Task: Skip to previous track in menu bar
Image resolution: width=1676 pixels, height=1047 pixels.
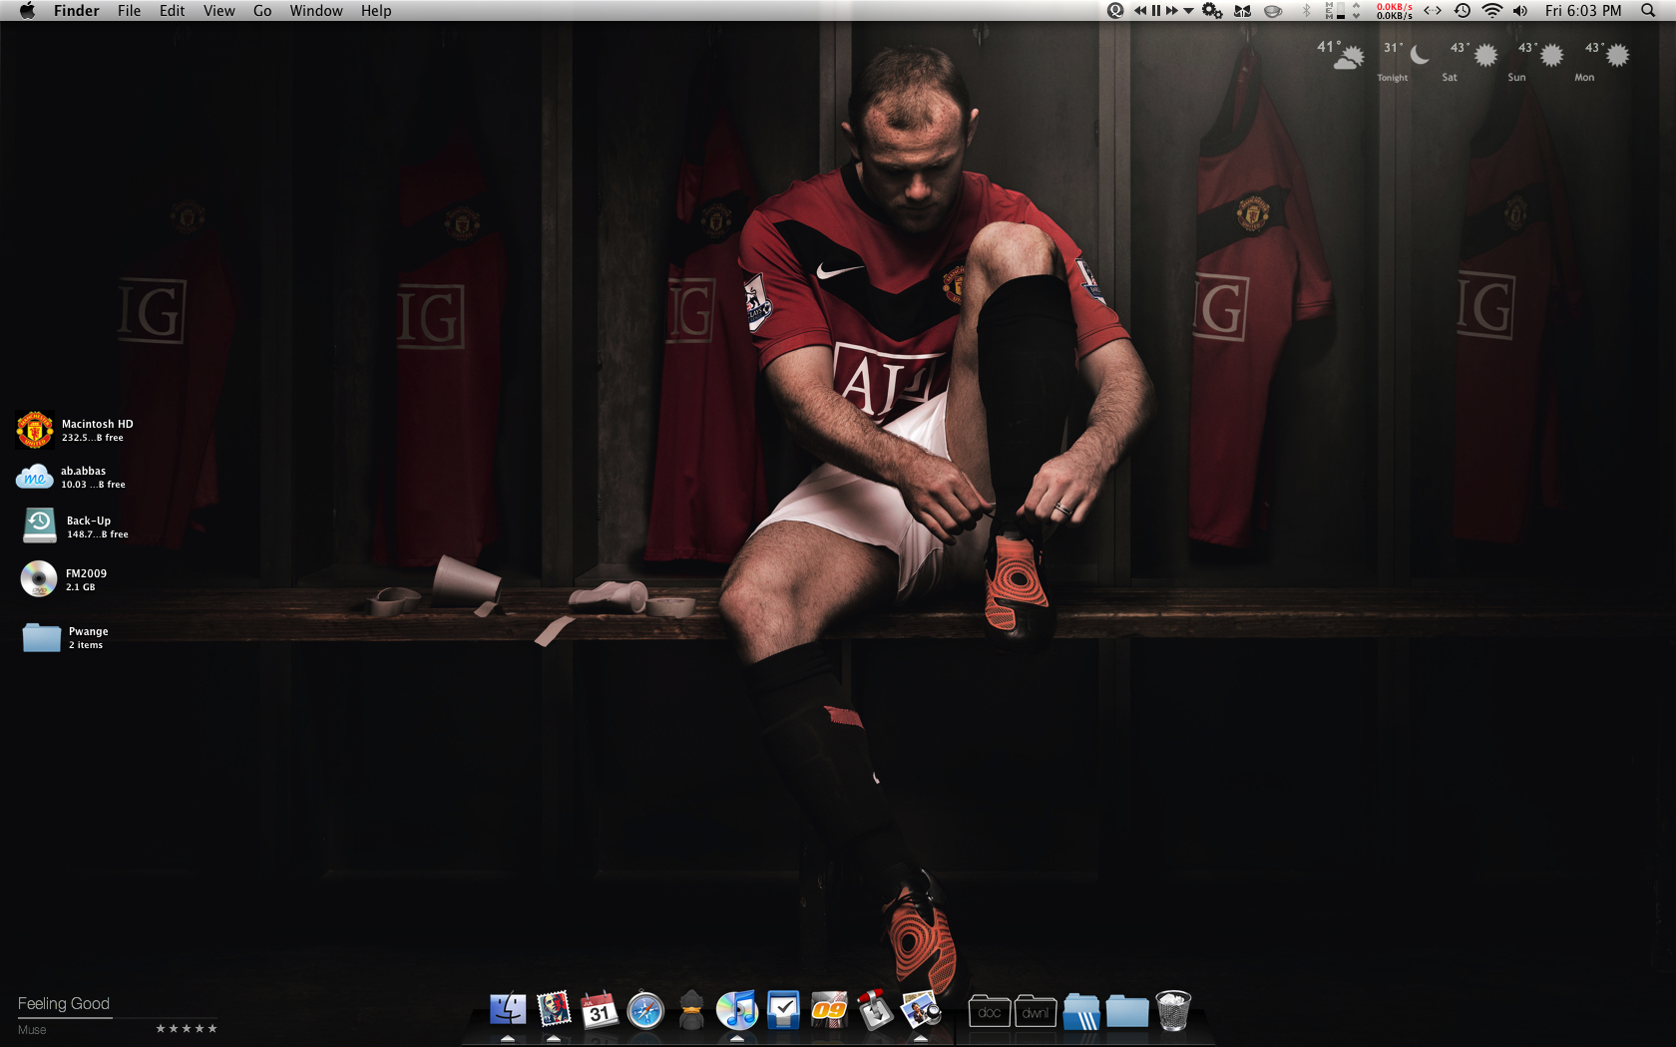Action: click(1140, 11)
